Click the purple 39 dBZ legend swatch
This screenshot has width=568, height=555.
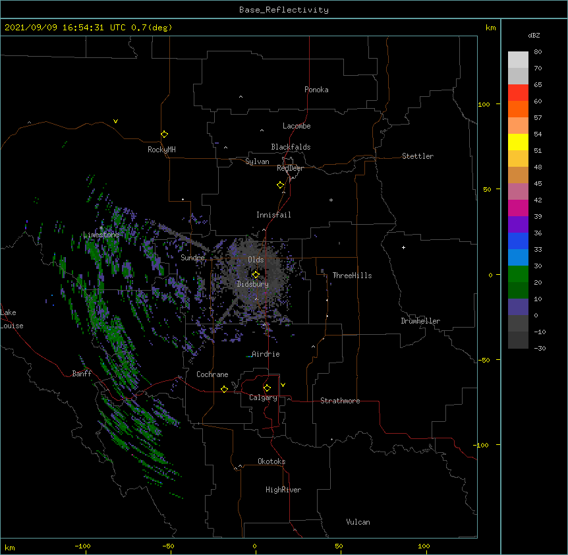(518, 225)
